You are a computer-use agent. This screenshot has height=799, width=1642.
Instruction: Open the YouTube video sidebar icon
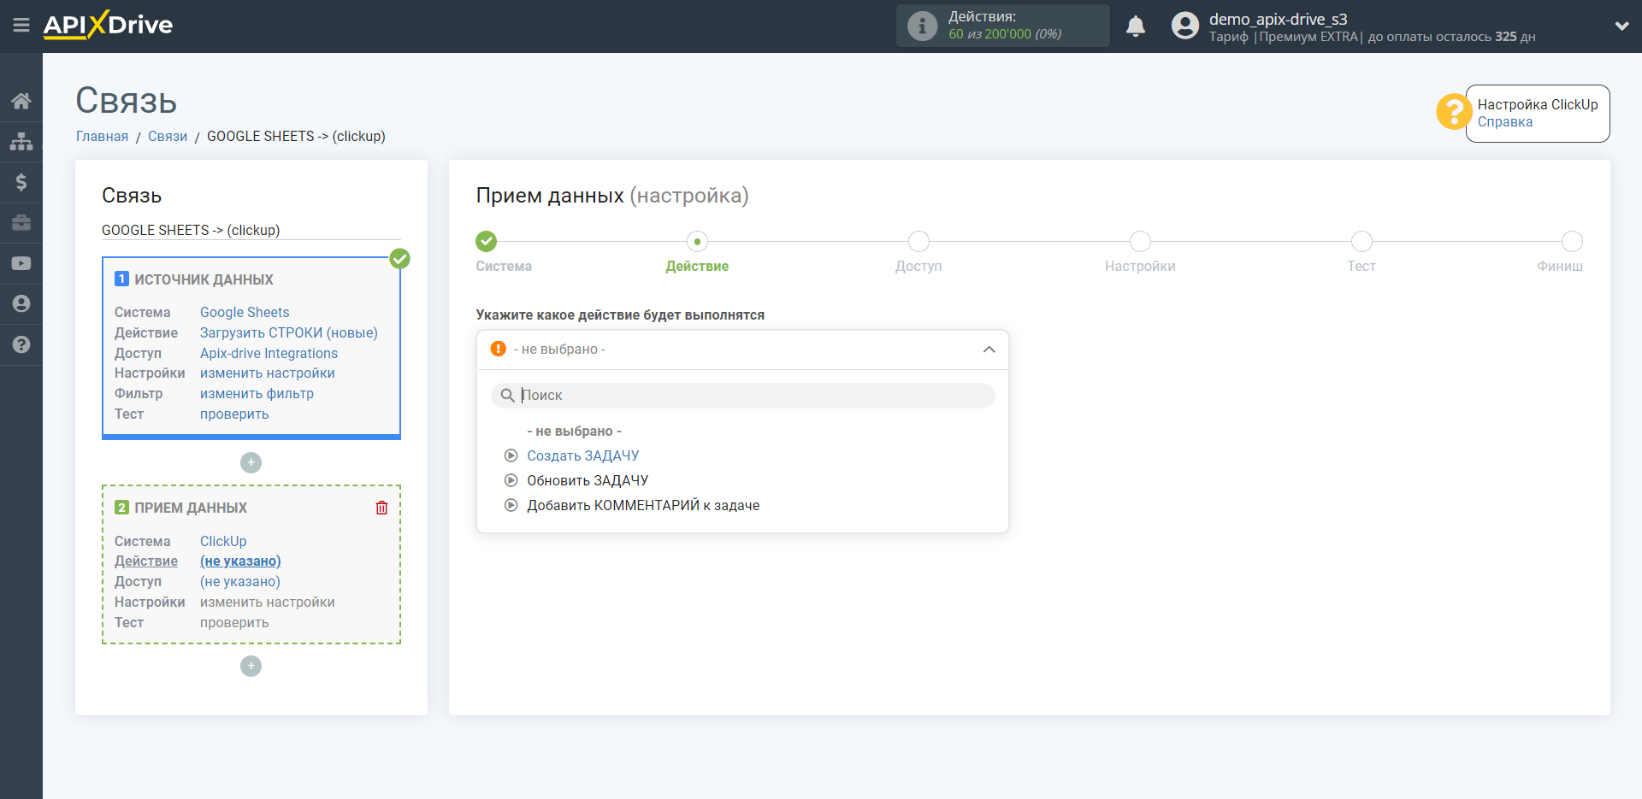tap(21, 263)
